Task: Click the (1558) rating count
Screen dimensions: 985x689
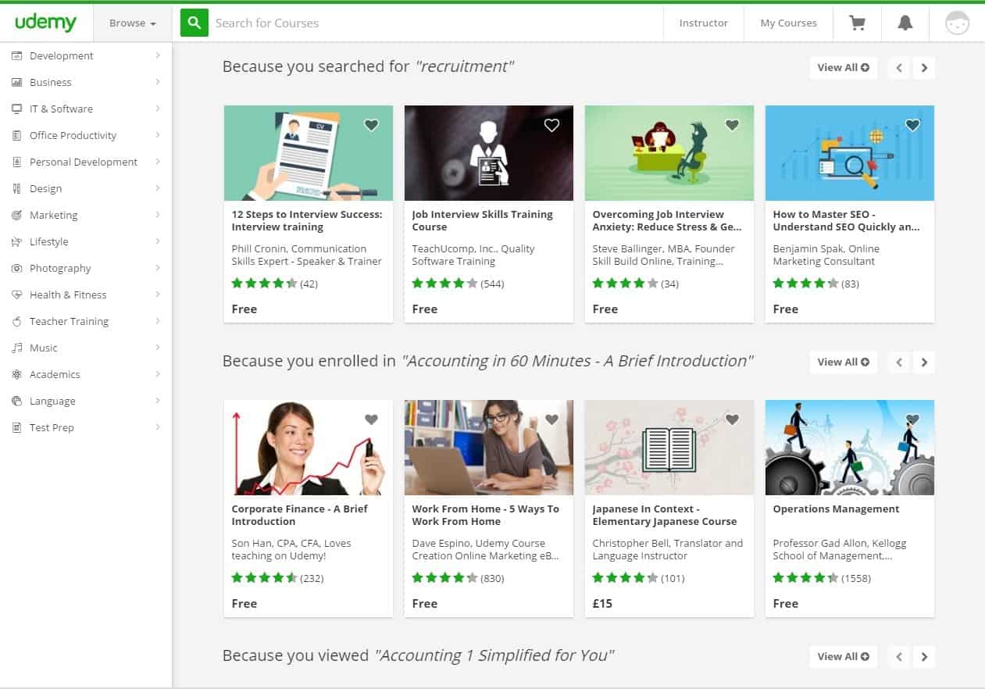Action: (x=856, y=578)
